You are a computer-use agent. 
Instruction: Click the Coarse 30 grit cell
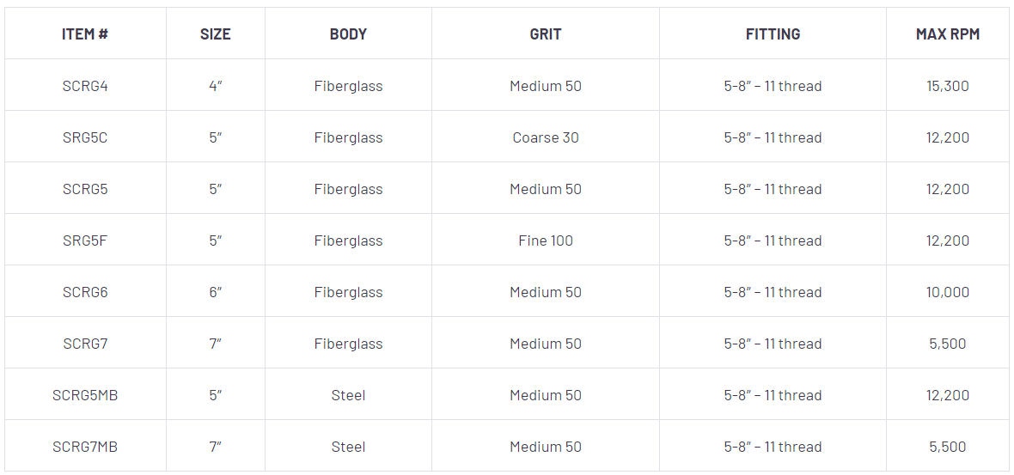(x=546, y=137)
